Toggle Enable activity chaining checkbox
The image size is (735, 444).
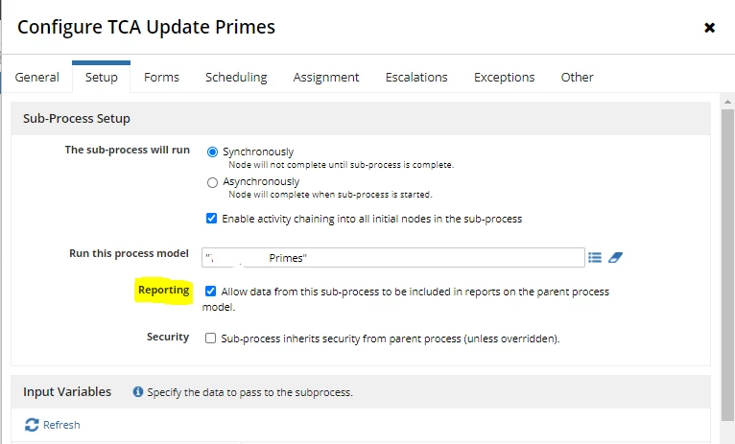pyautogui.click(x=211, y=219)
